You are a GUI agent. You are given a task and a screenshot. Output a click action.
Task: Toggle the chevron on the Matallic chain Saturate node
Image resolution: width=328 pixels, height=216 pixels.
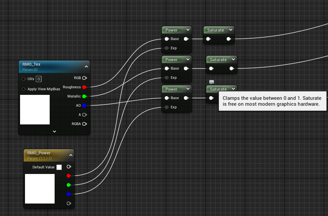[234, 59]
